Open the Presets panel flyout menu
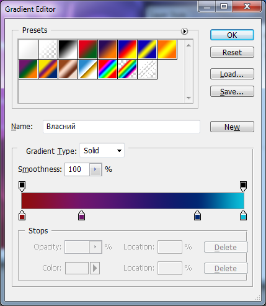Viewport: 266px width, 306px height. click(x=184, y=31)
